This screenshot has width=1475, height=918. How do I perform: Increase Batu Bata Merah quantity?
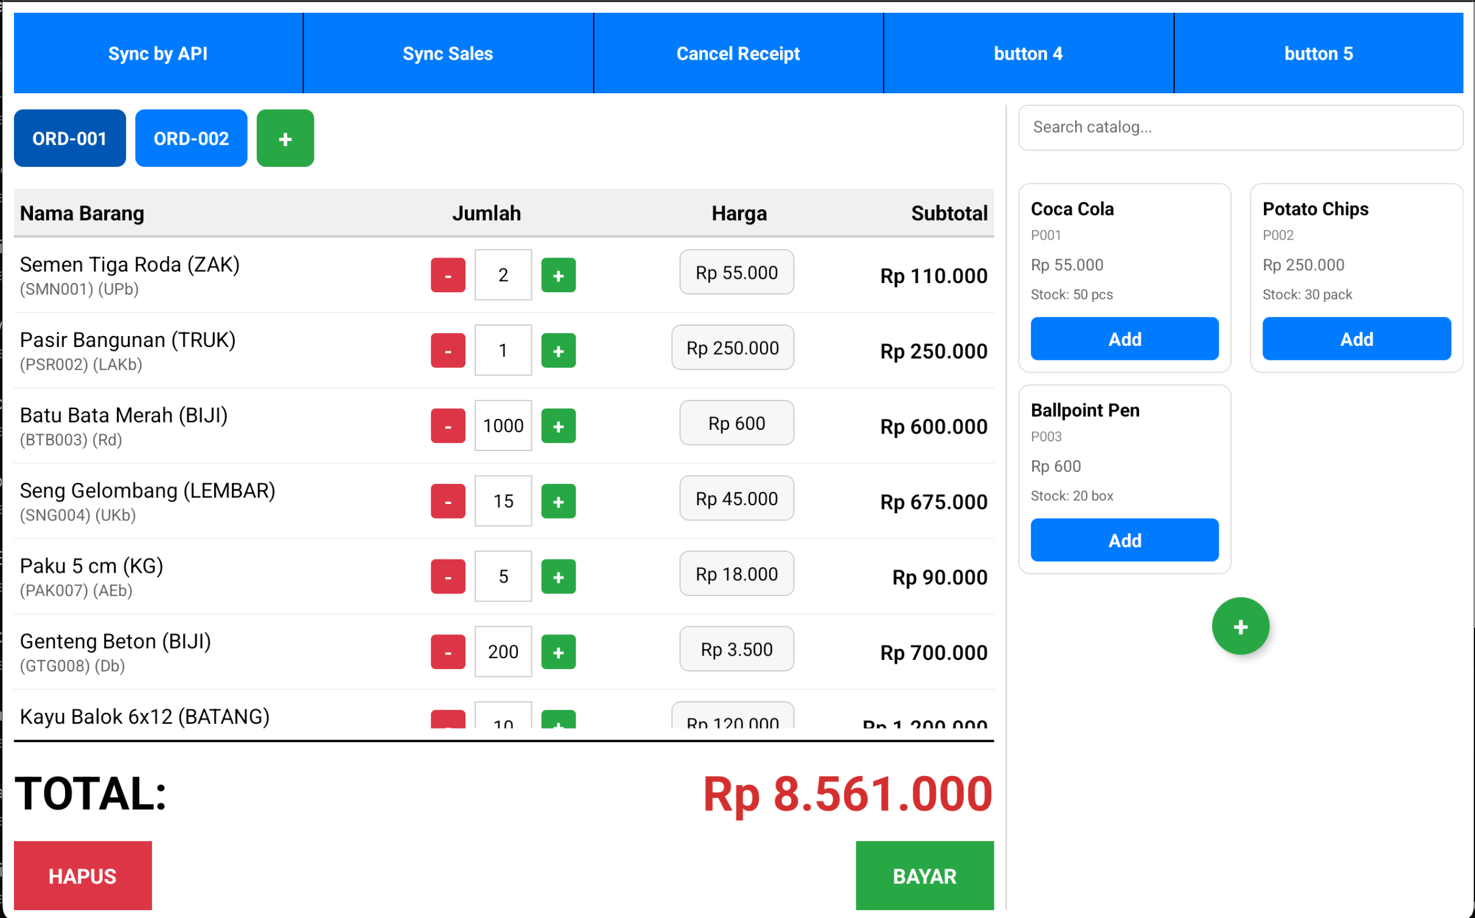tap(557, 426)
